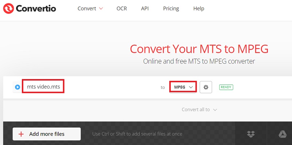Click the Online and free MTS to MPEG converter subtitle
This screenshot has height=145, width=292.
point(199,61)
